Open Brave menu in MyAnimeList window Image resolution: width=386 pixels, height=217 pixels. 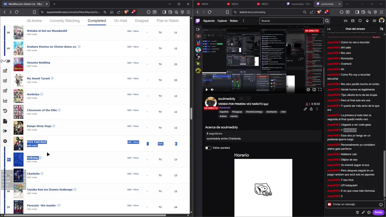click(188, 12)
